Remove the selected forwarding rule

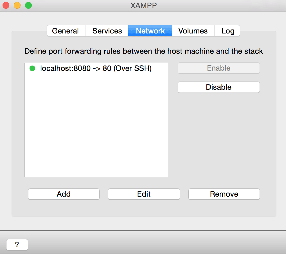click(x=224, y=194)
